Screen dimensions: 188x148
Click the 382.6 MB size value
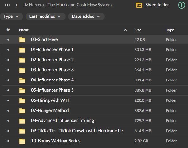click(143, 111)
